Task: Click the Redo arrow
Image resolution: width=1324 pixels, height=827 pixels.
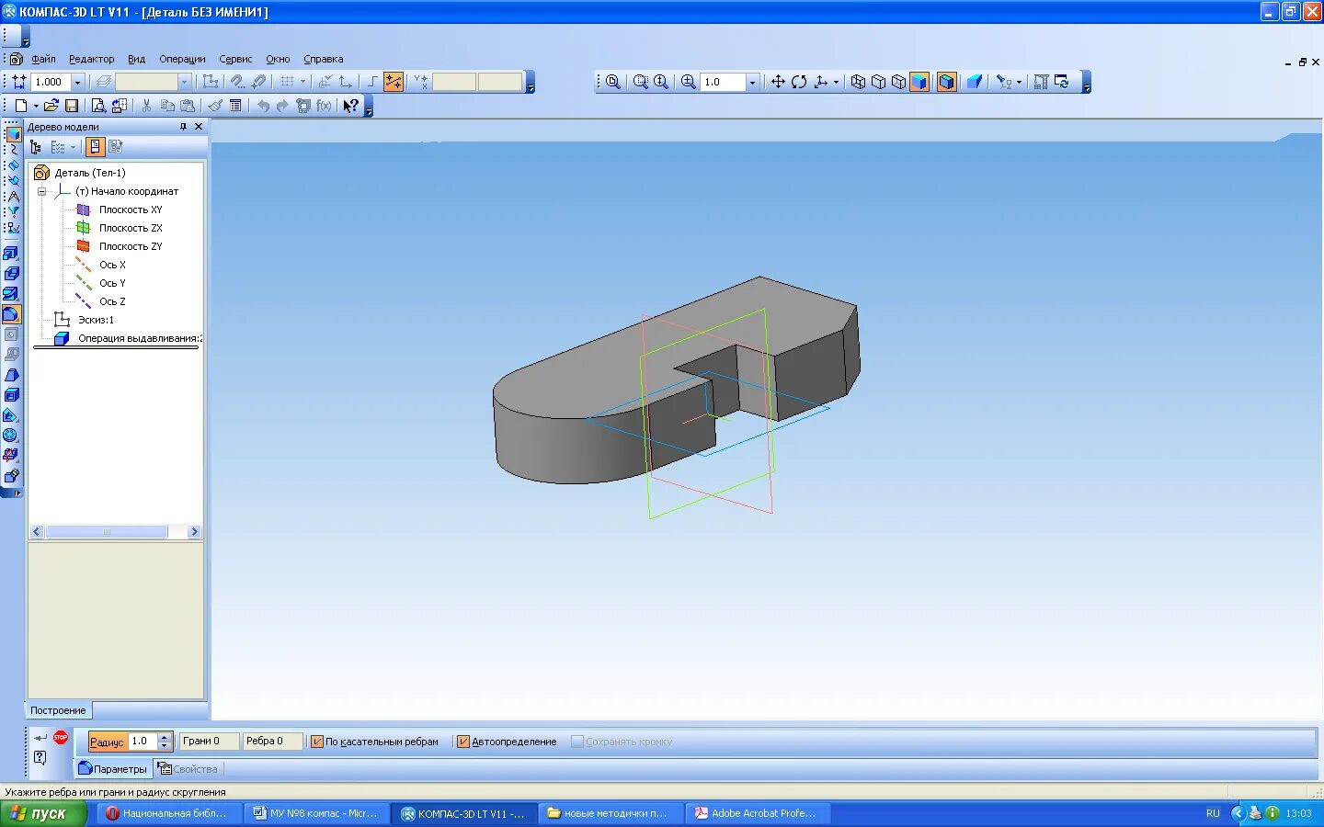Action: point(282,106)
